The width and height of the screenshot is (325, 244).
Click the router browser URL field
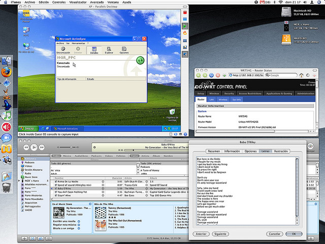pyautogui.click(x=246, y=75)
